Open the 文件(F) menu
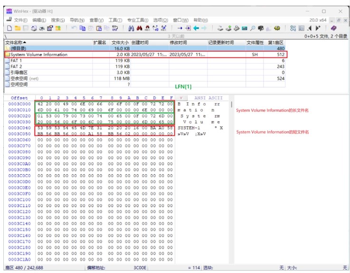 [x=20, y=20]
